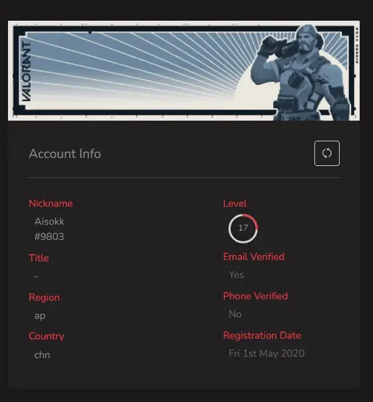Select the Yes value under Email Verified
This screenshot has width=373, height=402.
236,275
